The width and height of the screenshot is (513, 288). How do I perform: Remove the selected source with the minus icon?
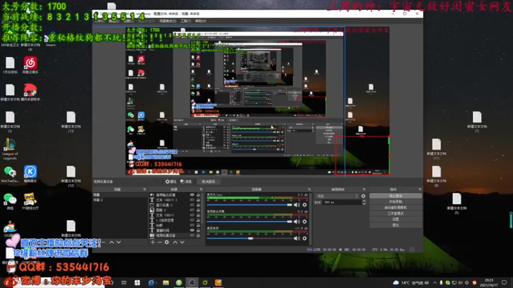[160, 243]
